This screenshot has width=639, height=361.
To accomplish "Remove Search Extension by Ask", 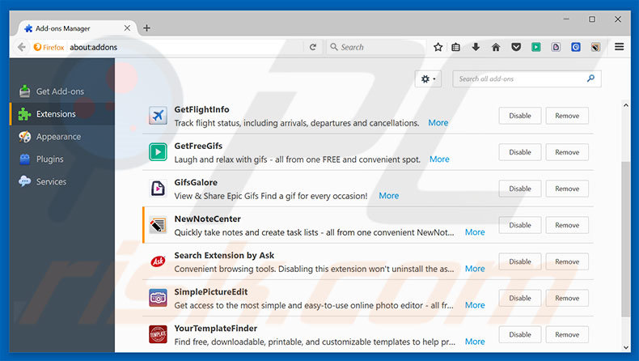I will [567, 261].
